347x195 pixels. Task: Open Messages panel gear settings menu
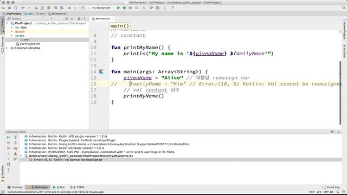[332, 132]
